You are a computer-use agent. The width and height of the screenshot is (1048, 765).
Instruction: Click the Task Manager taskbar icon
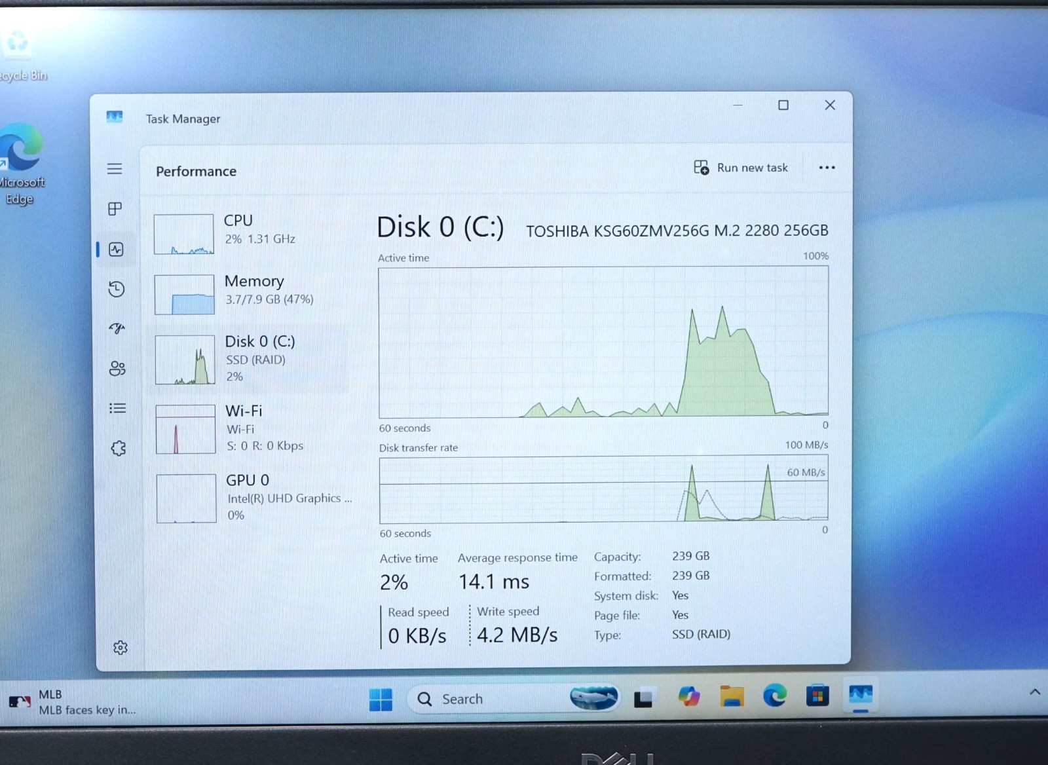[861, 694]
